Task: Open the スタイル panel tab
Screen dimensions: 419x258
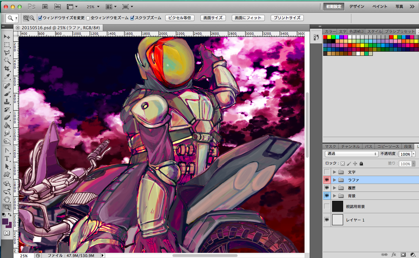Action: pos(374,31)
